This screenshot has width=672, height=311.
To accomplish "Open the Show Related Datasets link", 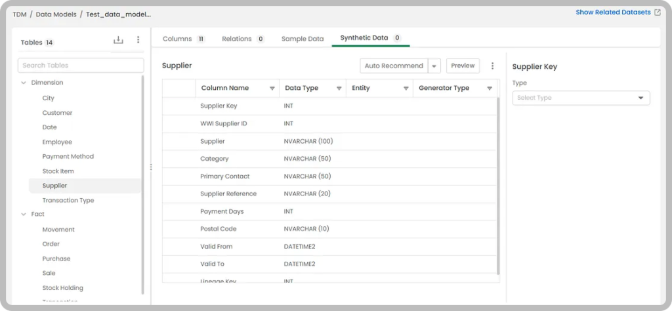I will pyautogui.click(x=613, y=12).
